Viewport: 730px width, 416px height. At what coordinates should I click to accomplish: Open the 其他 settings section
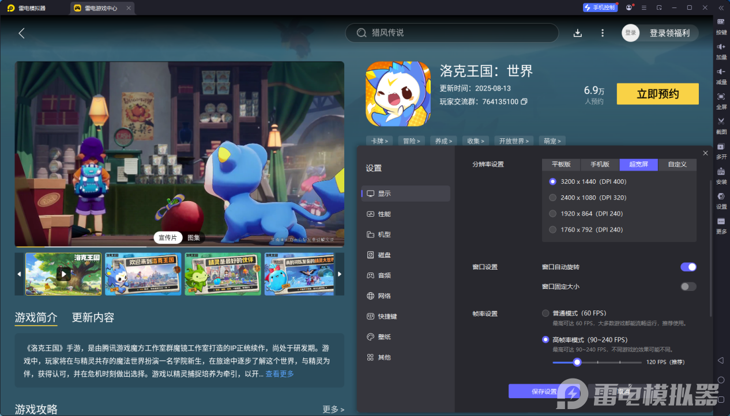[x=406, y=357]
